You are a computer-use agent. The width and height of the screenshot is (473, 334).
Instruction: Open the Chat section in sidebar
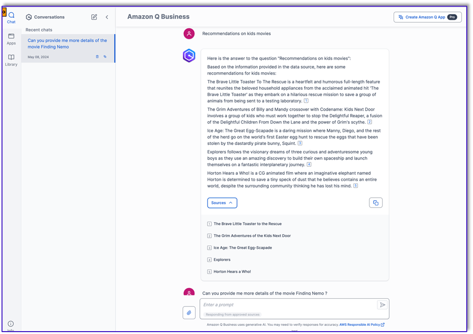coord(11,18)
